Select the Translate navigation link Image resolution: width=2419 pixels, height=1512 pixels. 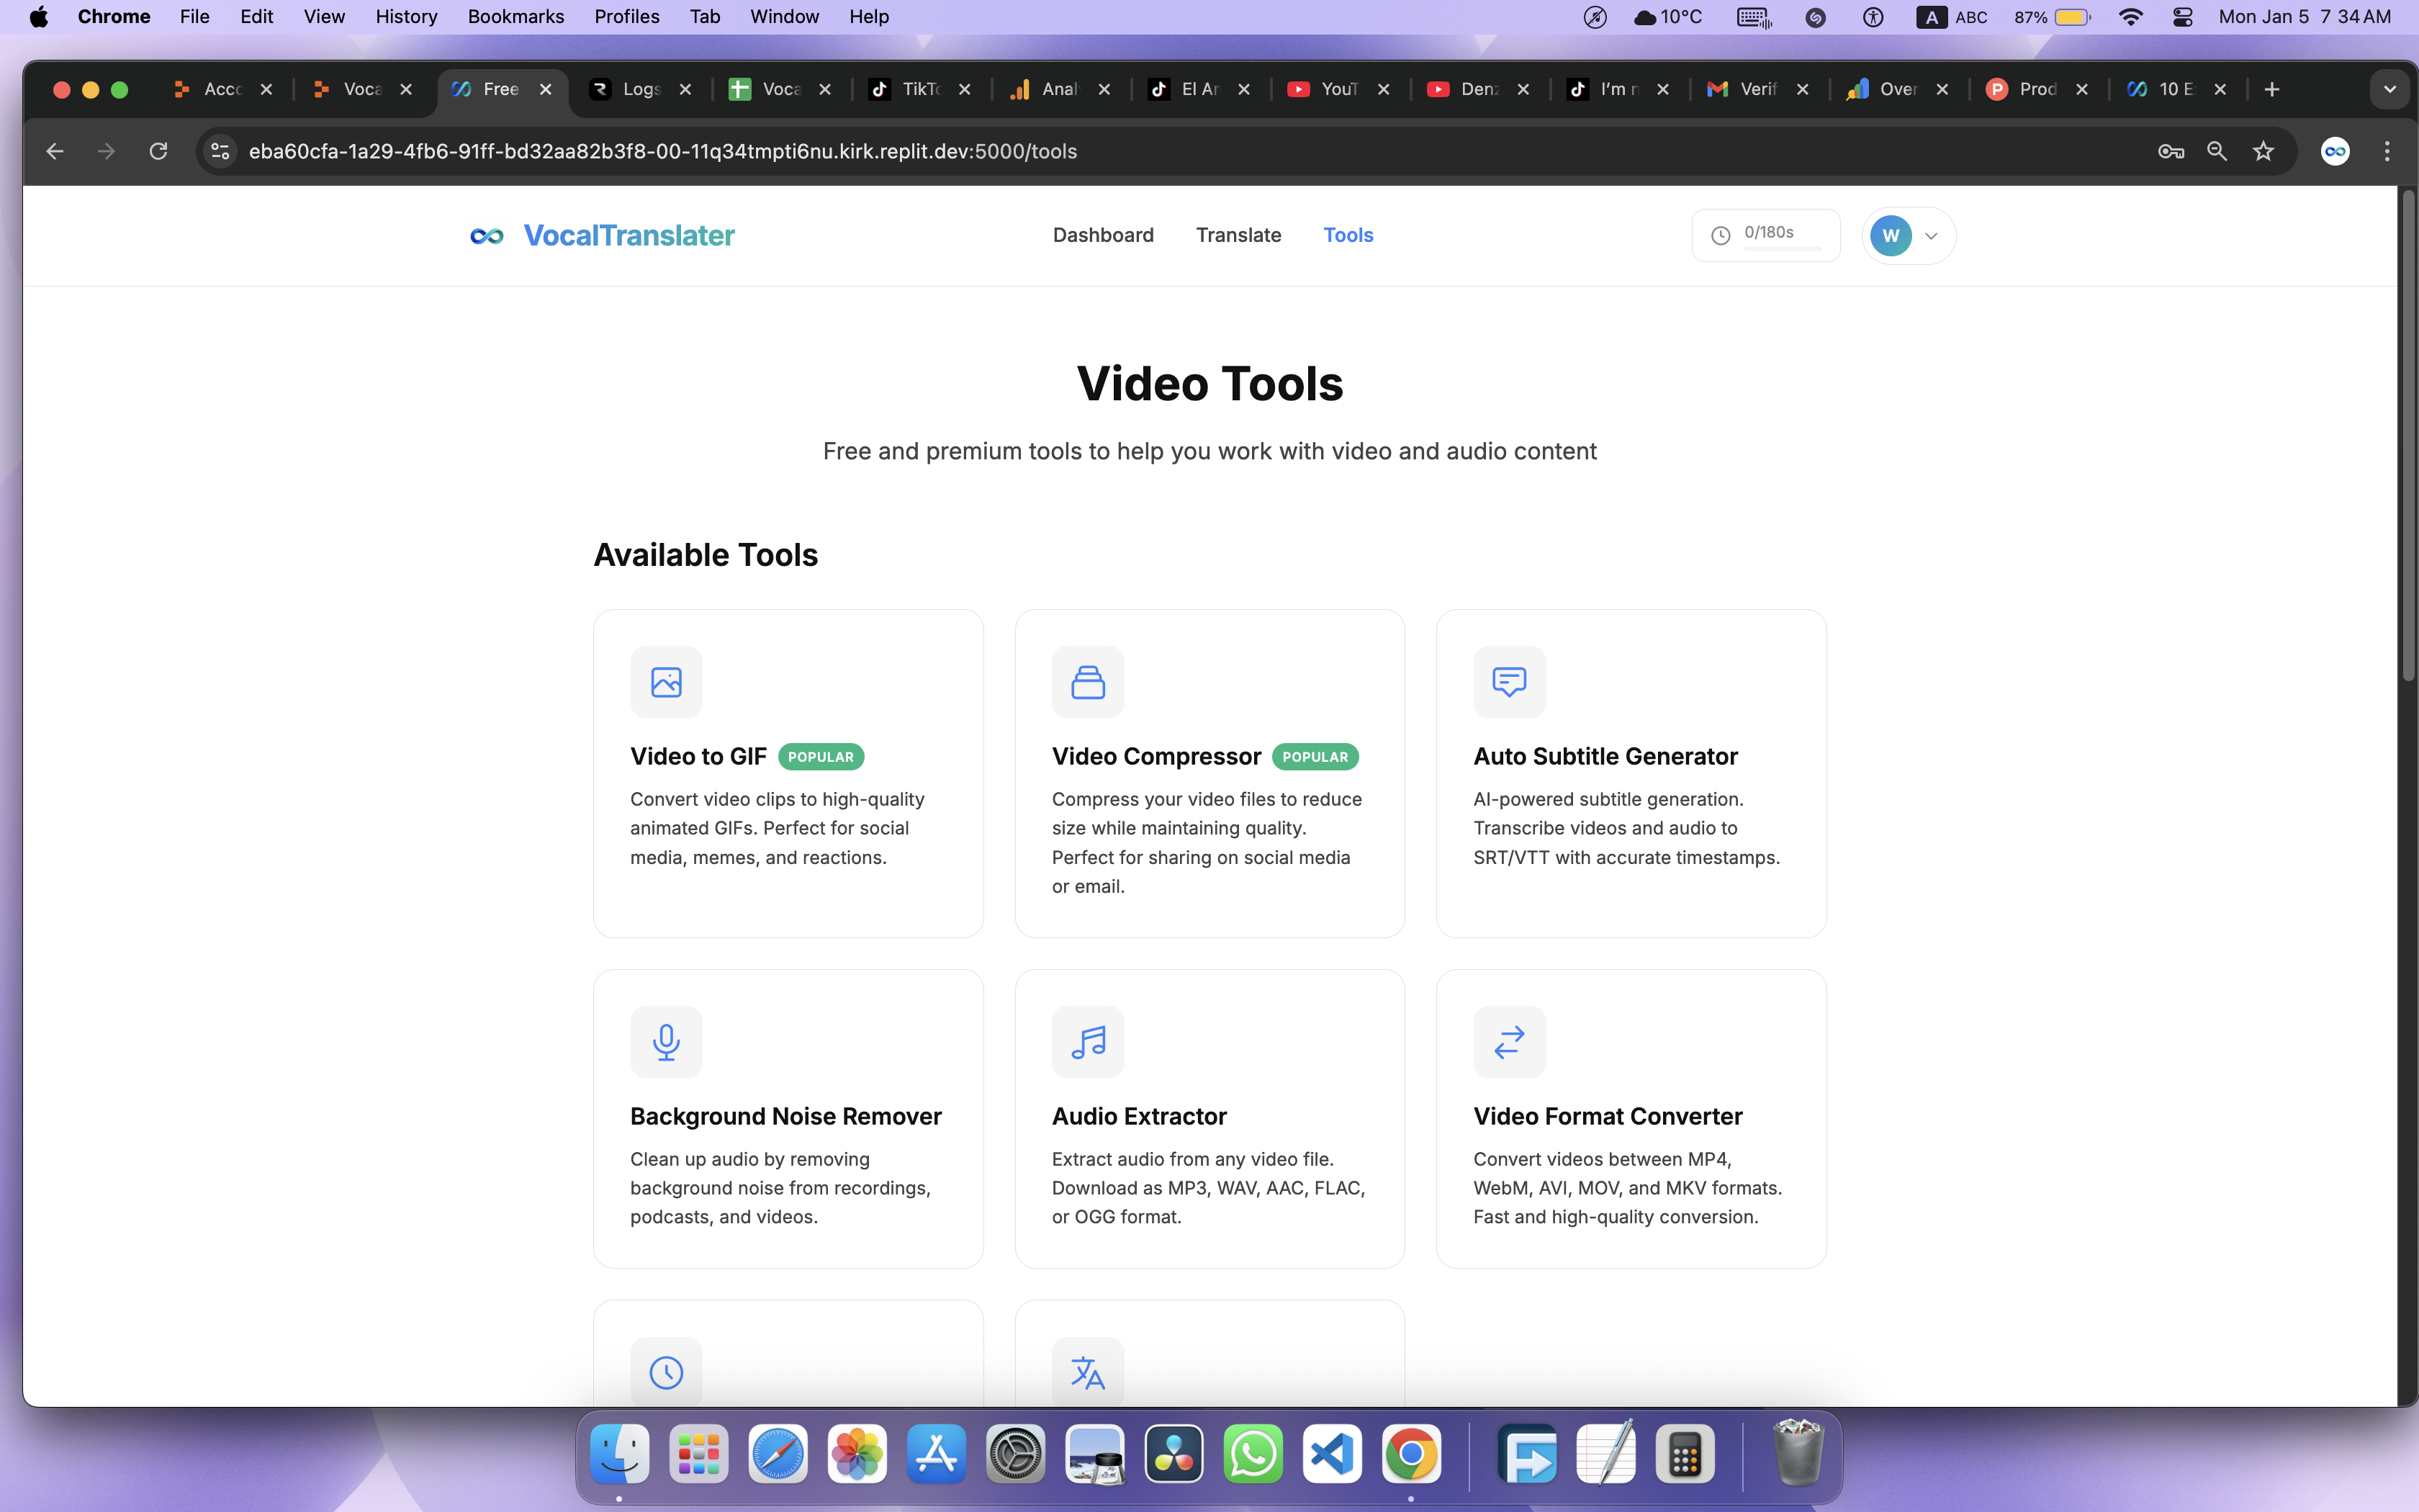pyautogui.click(x=1238, y=235)
